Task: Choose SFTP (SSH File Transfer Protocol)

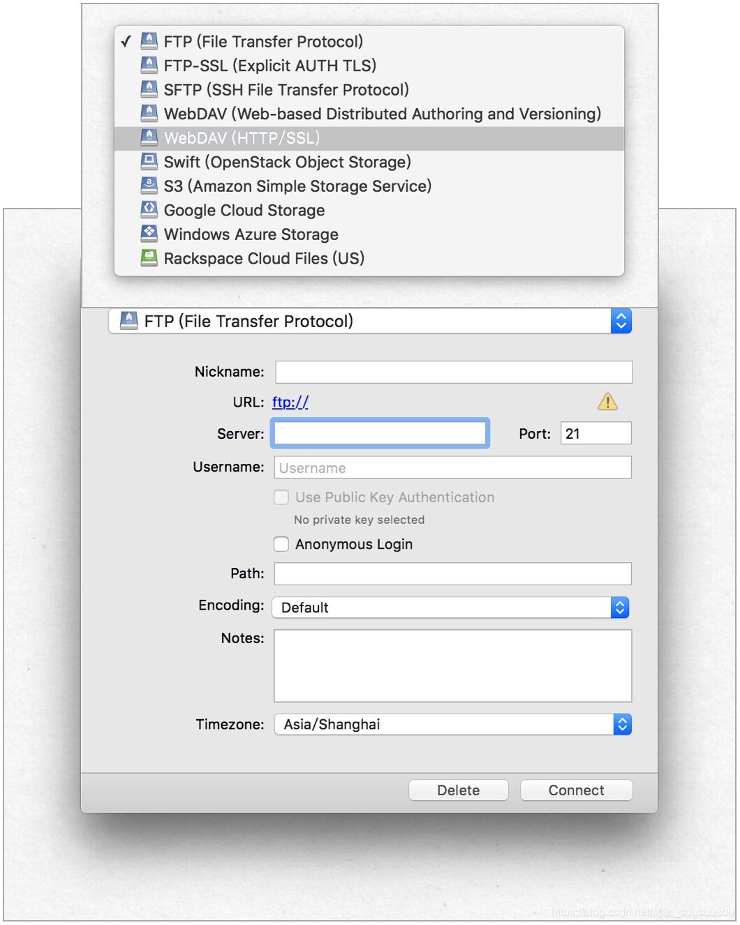Action: (369, 89)
